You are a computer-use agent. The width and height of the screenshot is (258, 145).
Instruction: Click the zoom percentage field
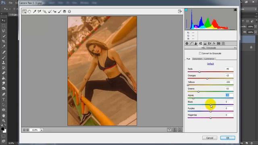tap(35, 130)
